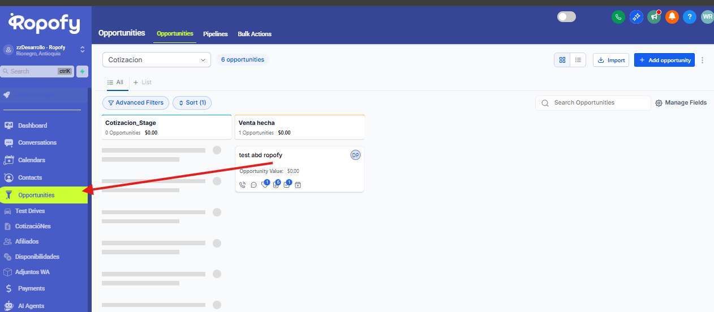
Task: Open the Sort (1) options
Action: tap(192, 103)
